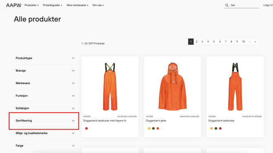Click the AAPW logo
Screen dimensions: 273x153
pyautogui.click(x=13, y=5)
